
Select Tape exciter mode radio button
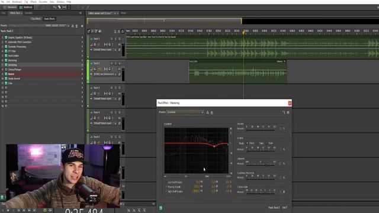click(257, 143)
